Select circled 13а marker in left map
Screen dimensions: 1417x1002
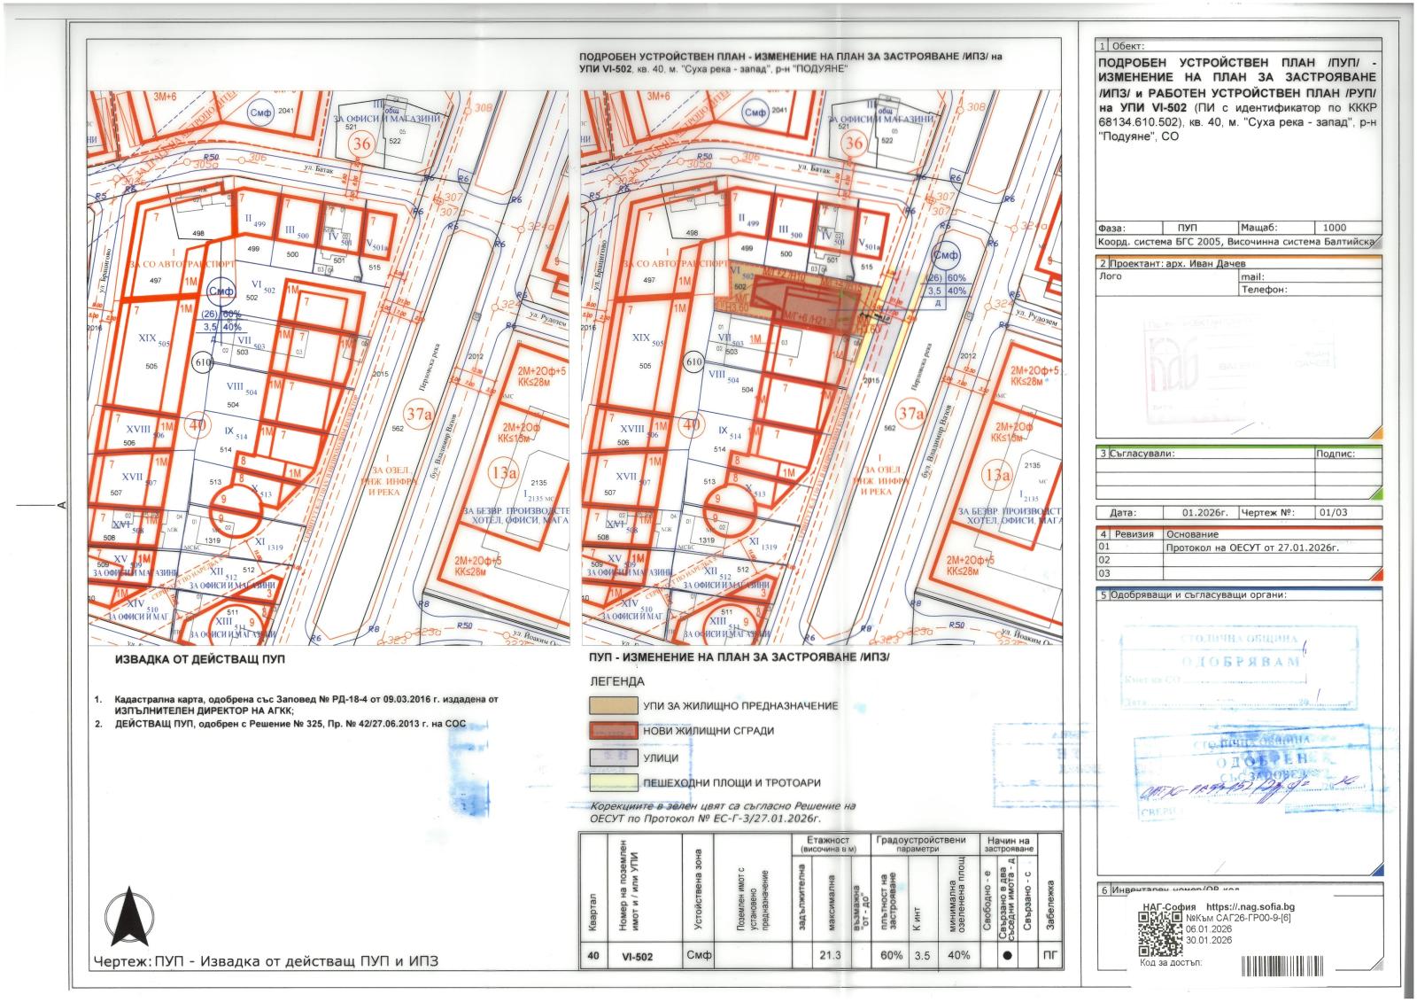point(503,473)
